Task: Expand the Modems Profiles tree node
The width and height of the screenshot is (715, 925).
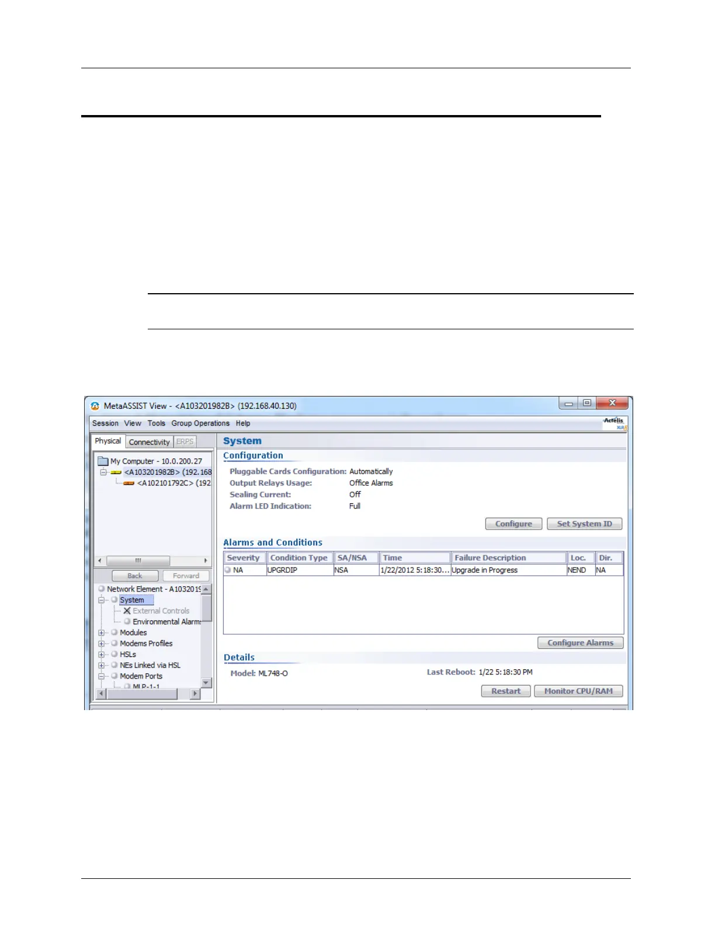Action: pyautogui.click(x=102, y=644)
